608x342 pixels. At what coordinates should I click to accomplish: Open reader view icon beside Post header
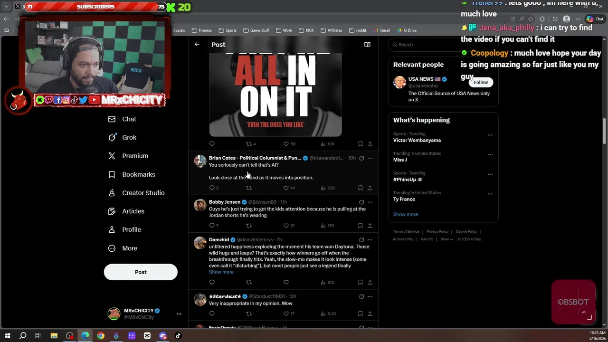point(367,45)
